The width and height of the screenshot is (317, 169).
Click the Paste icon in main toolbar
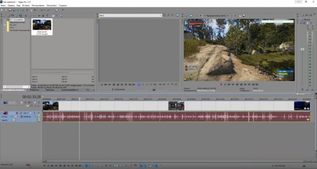pyautogui.click(x=35, y=10)
